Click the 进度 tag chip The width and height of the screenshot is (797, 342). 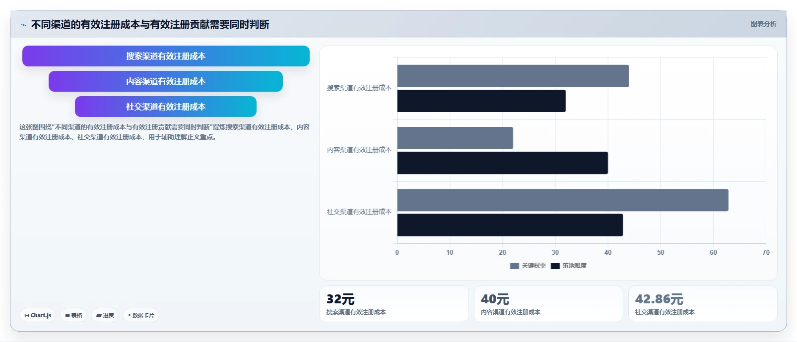point(105,315)
